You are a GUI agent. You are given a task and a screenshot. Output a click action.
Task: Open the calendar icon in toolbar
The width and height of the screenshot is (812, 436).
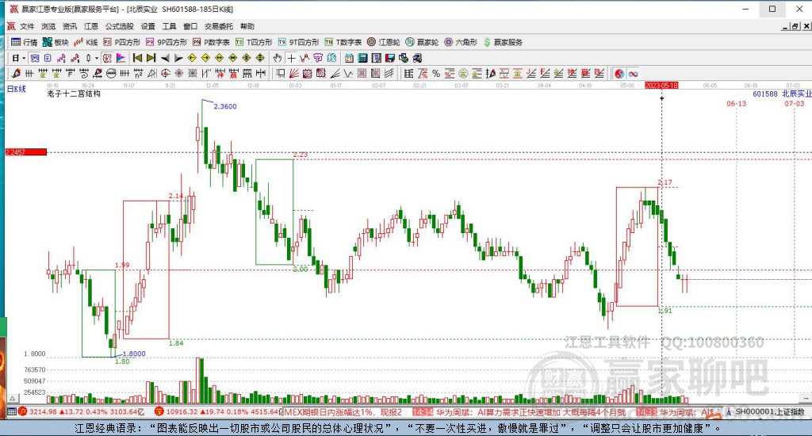349,58
